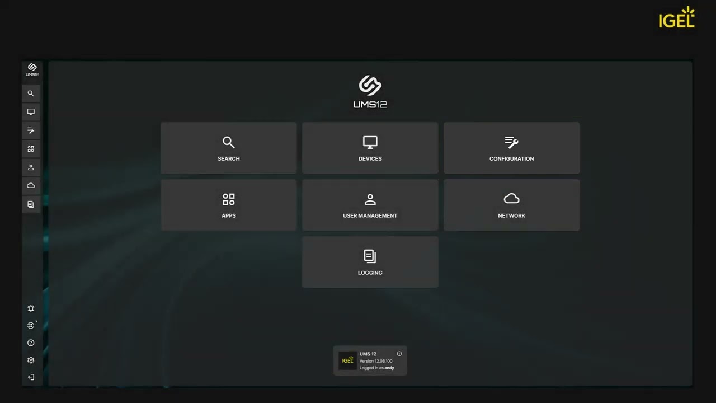Open the Search tile
Viewport: 716px width, 403px height.
[x=228, y=148]
